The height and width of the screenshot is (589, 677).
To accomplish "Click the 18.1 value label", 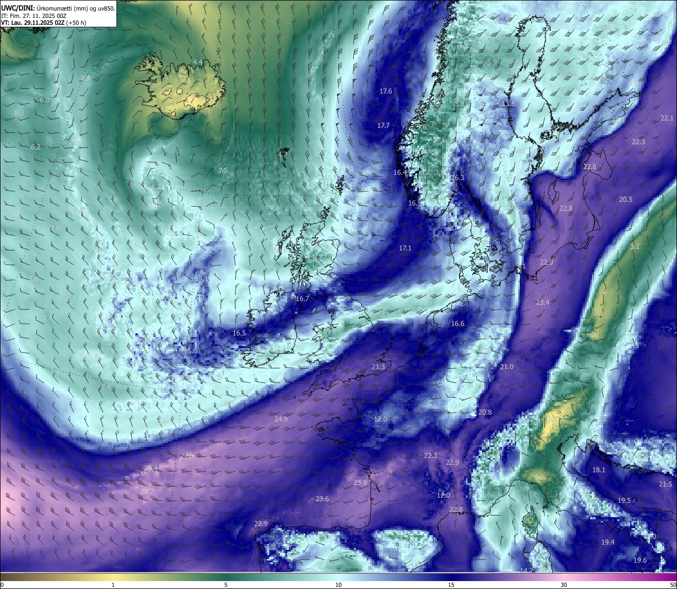I will point(599,470).
